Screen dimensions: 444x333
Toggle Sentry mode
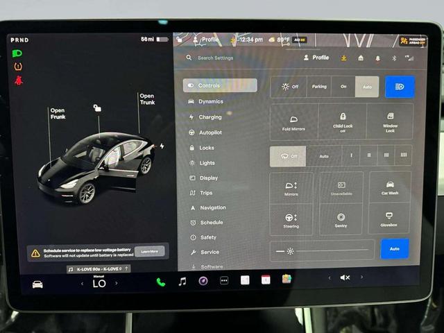341,219
